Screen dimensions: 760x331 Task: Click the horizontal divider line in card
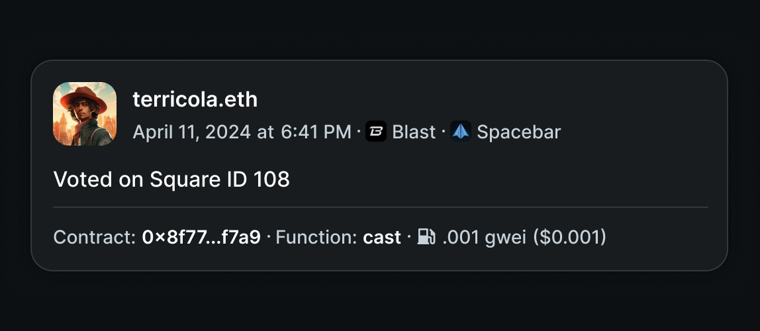(x=381, y=207)
